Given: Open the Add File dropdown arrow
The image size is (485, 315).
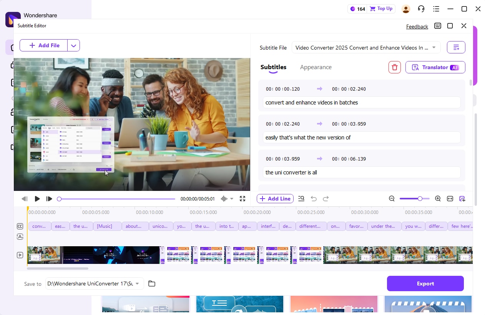Looking at the screenshot, I should (73, 45).
